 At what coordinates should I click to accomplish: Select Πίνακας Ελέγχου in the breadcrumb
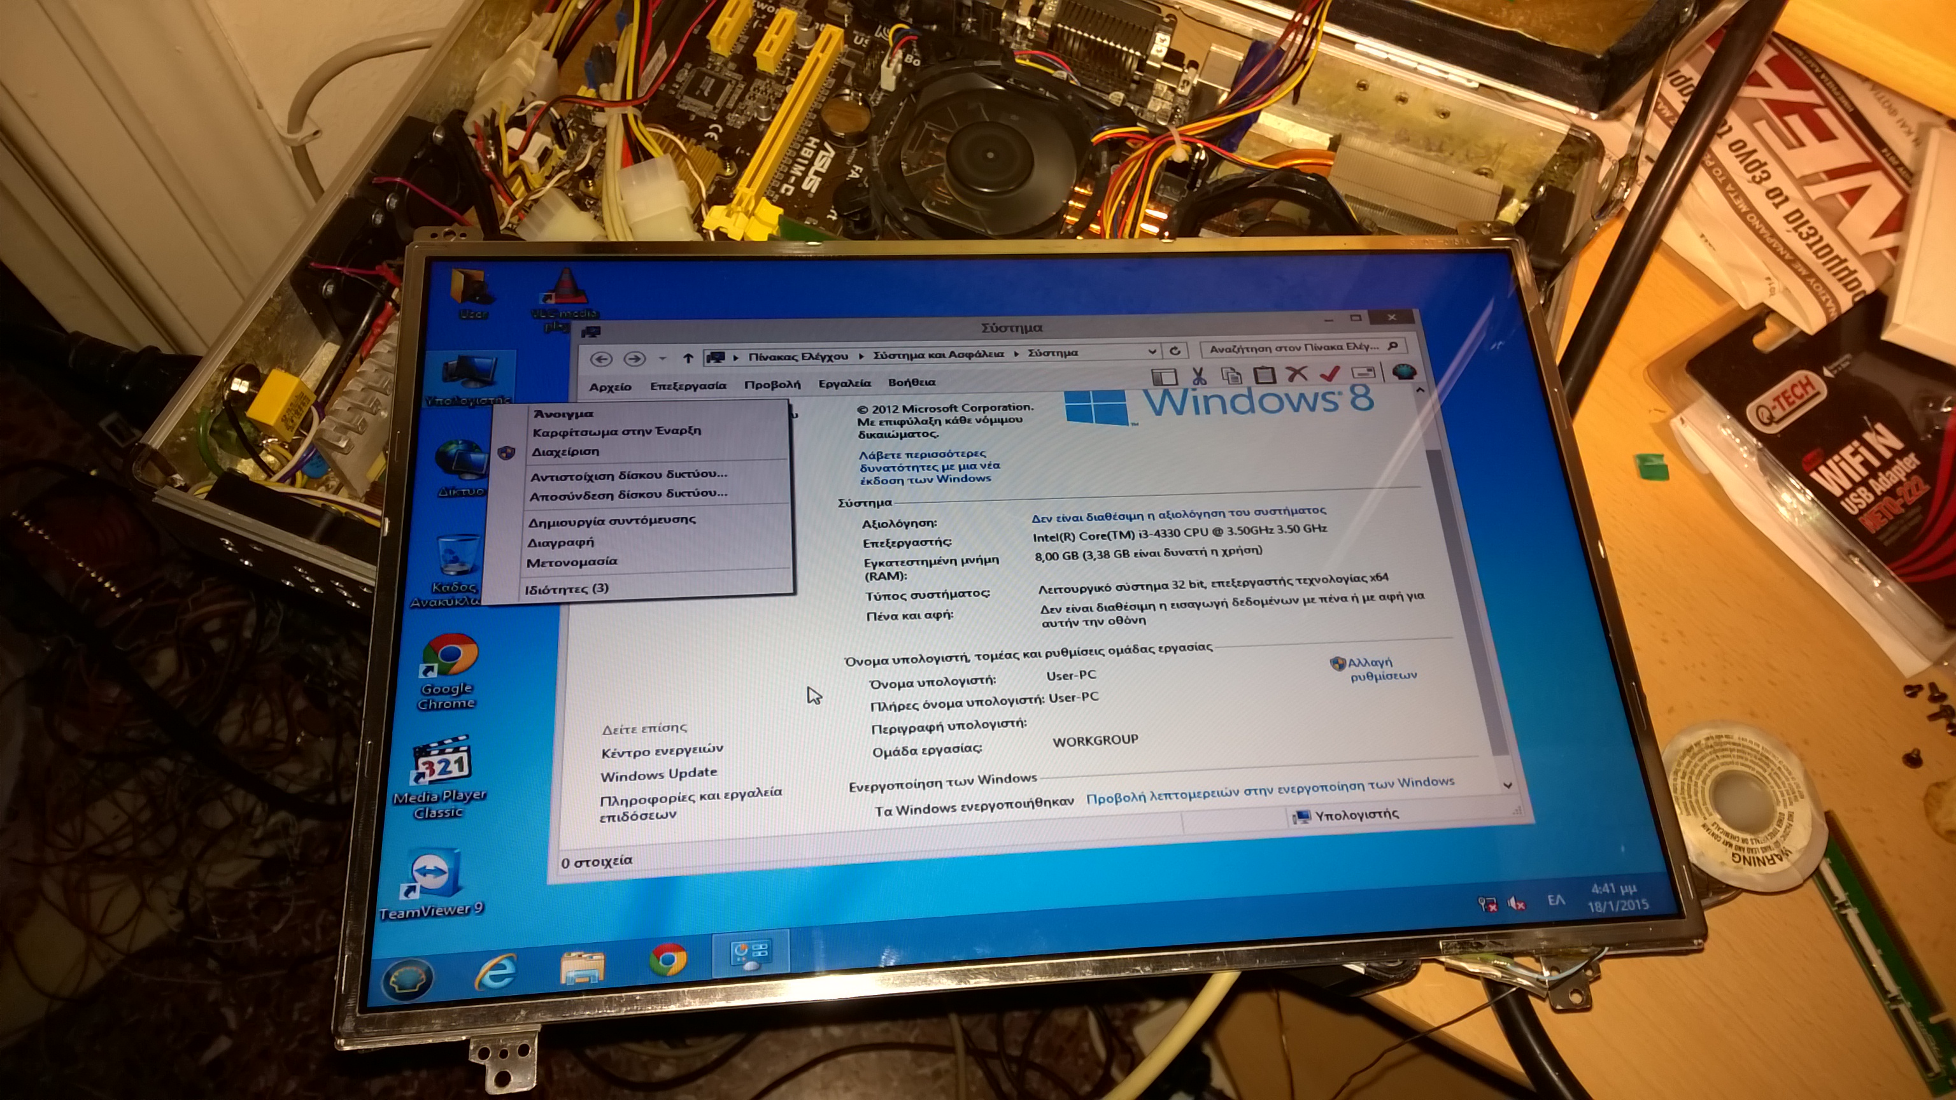[798, 356]
